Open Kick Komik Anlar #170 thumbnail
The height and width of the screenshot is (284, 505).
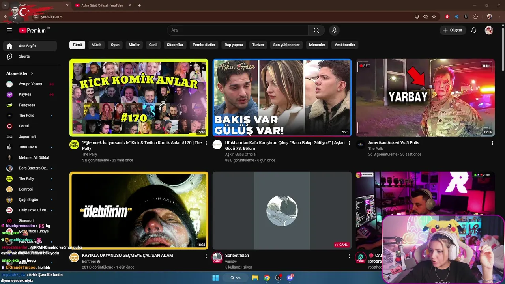click(139, 97)
